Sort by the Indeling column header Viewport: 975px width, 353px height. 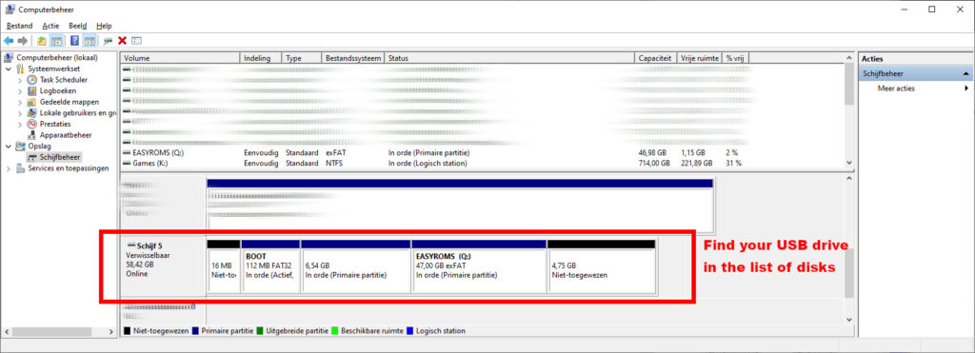261,58
